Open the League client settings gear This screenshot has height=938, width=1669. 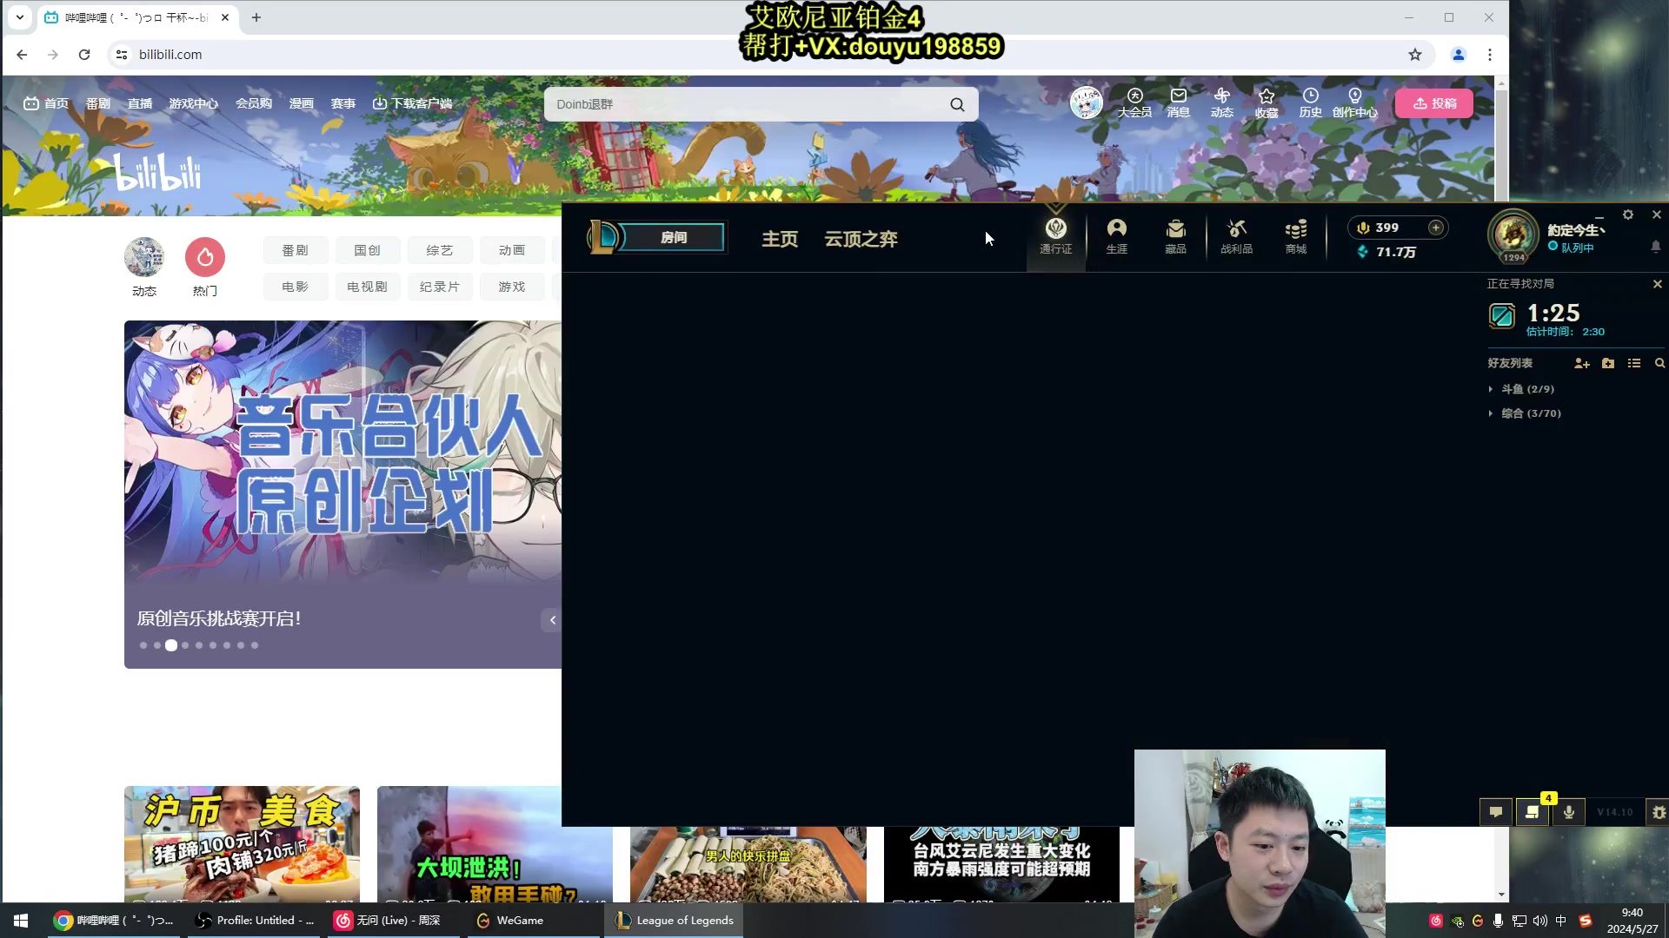point(1629,215)
